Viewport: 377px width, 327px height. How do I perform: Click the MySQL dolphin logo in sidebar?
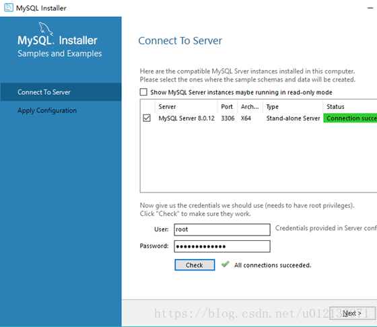coord(46,28)
